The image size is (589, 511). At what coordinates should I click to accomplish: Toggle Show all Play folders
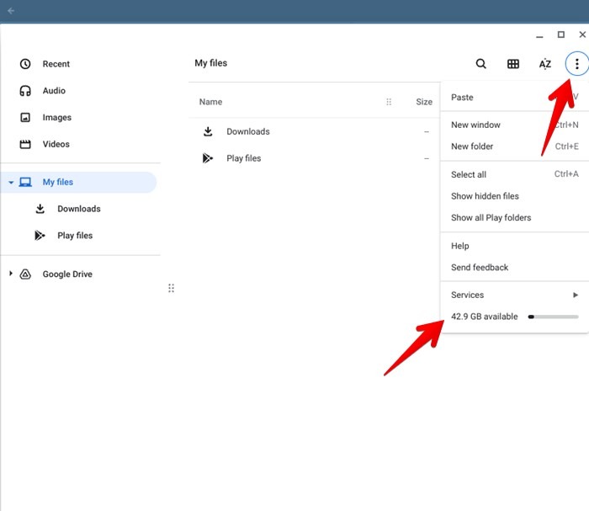tap(491, 217)
